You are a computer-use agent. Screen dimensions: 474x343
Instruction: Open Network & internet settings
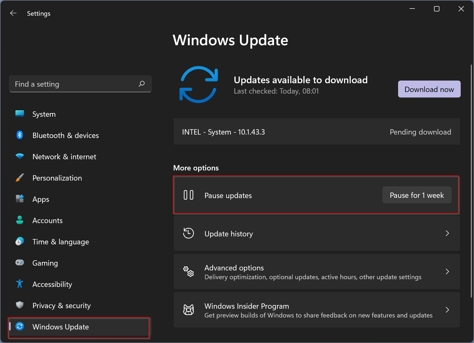pyautogui.click(x=80, y=157)
